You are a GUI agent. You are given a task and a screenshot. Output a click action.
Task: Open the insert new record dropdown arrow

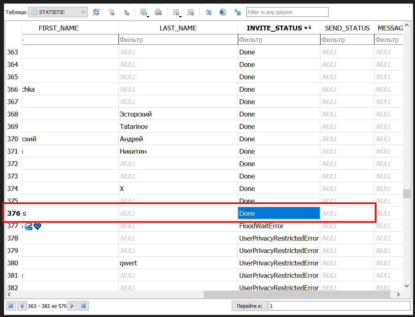click(x=181, y=16)
